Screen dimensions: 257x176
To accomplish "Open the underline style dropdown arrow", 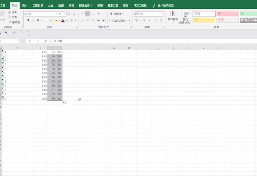I will pyautogui.click(x=42, y=20).
